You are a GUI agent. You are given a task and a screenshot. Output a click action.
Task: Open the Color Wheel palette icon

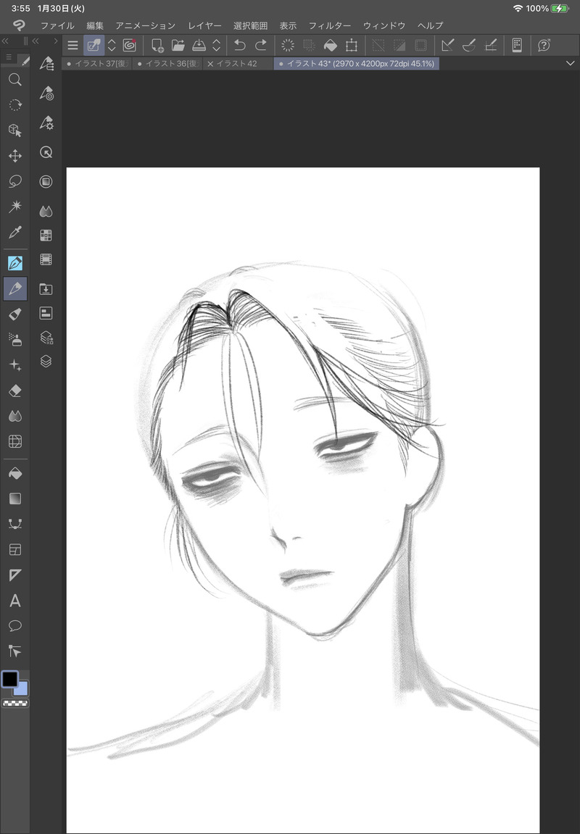point(46,182)
